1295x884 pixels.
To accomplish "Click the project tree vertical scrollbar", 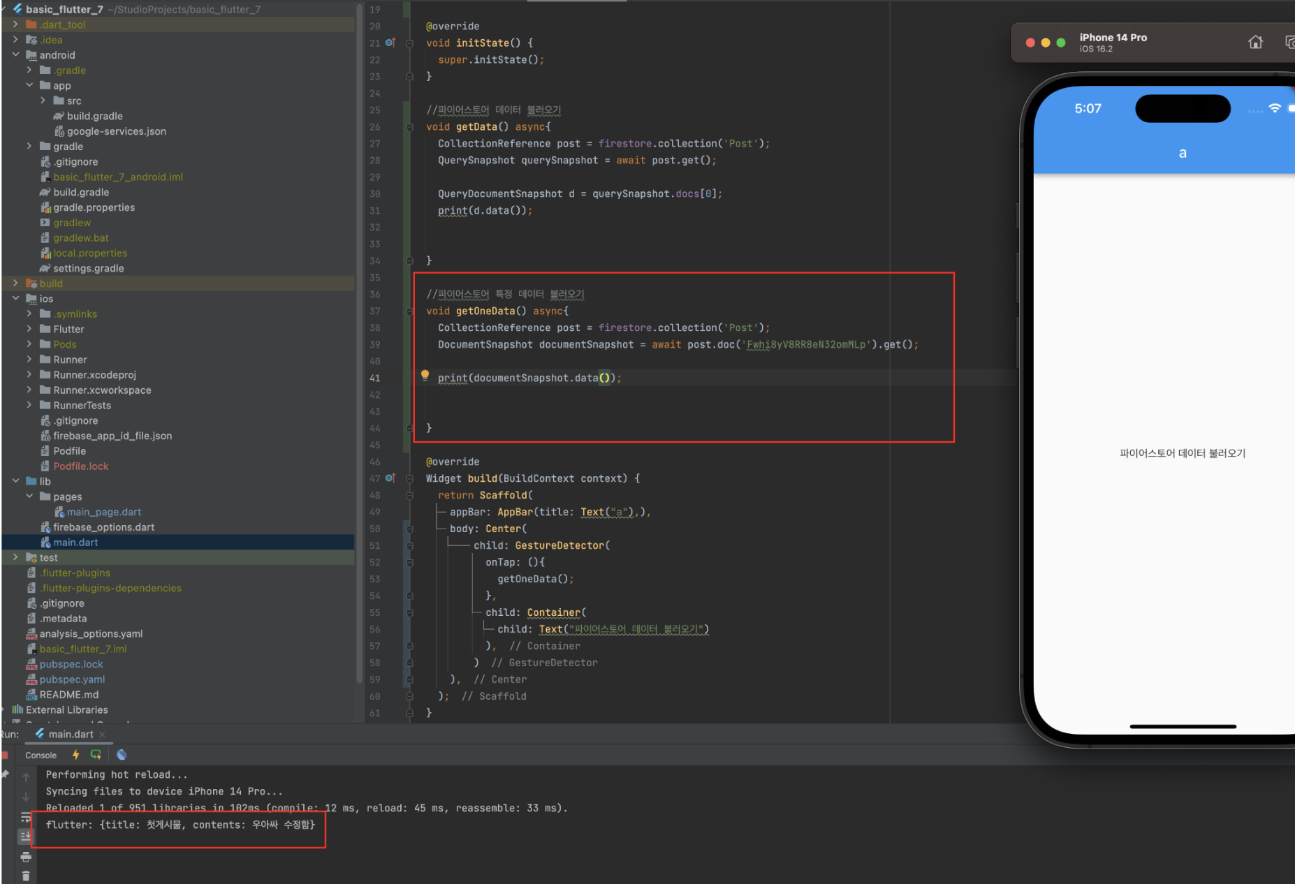I will coord(359,342).
